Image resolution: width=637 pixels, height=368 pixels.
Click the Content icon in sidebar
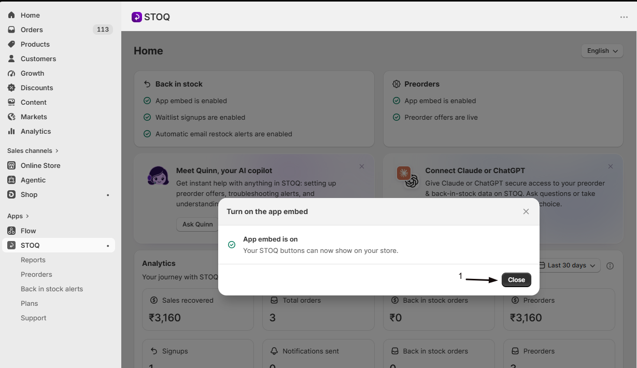click(11, 102)
